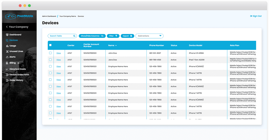269x140 pixels.
Task: Click the PeakMobile mountain logo
Action: pos(11,16)
